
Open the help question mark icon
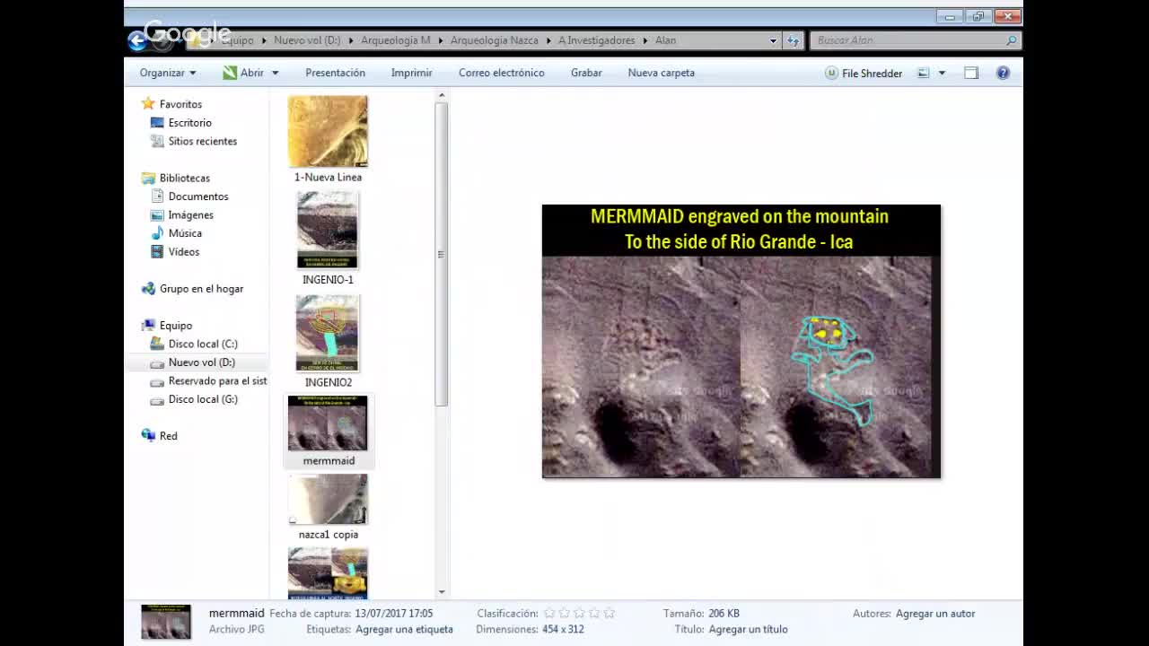pos(1003,73)
